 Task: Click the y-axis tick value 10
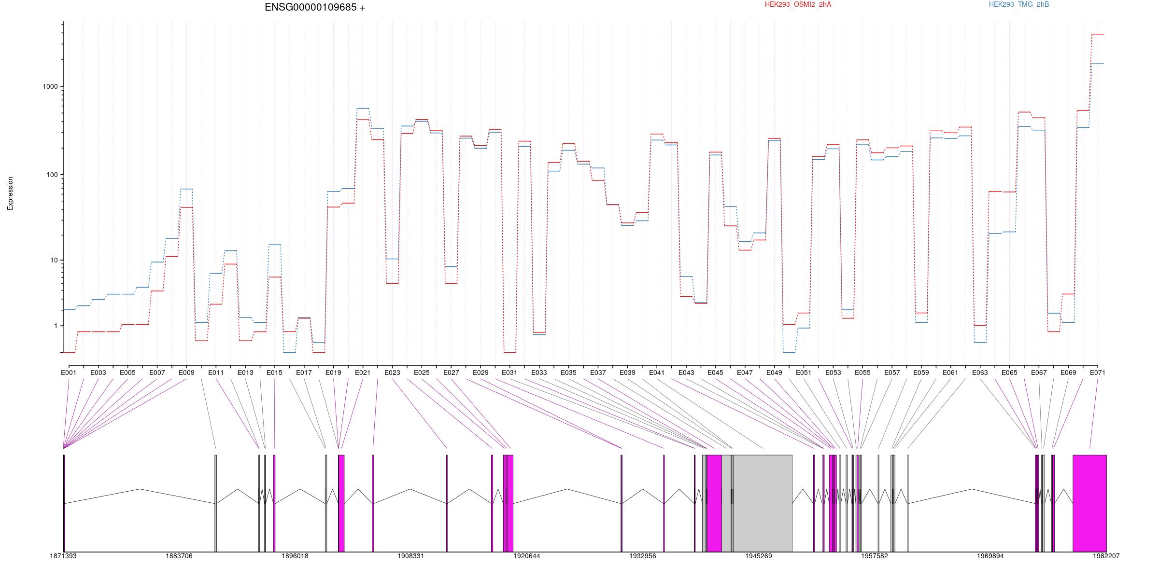(x=54, y=260)
